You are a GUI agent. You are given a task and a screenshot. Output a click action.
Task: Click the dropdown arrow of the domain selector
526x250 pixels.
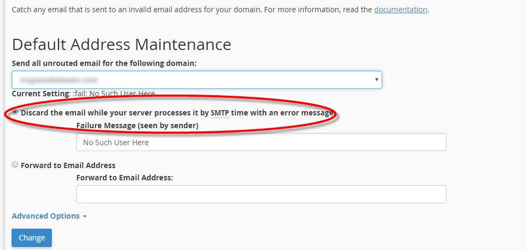tap(377, 80)
